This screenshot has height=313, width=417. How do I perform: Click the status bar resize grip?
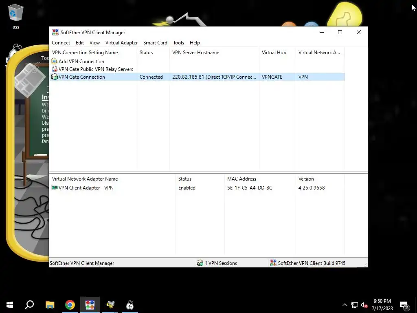click(x=366, y=265)
